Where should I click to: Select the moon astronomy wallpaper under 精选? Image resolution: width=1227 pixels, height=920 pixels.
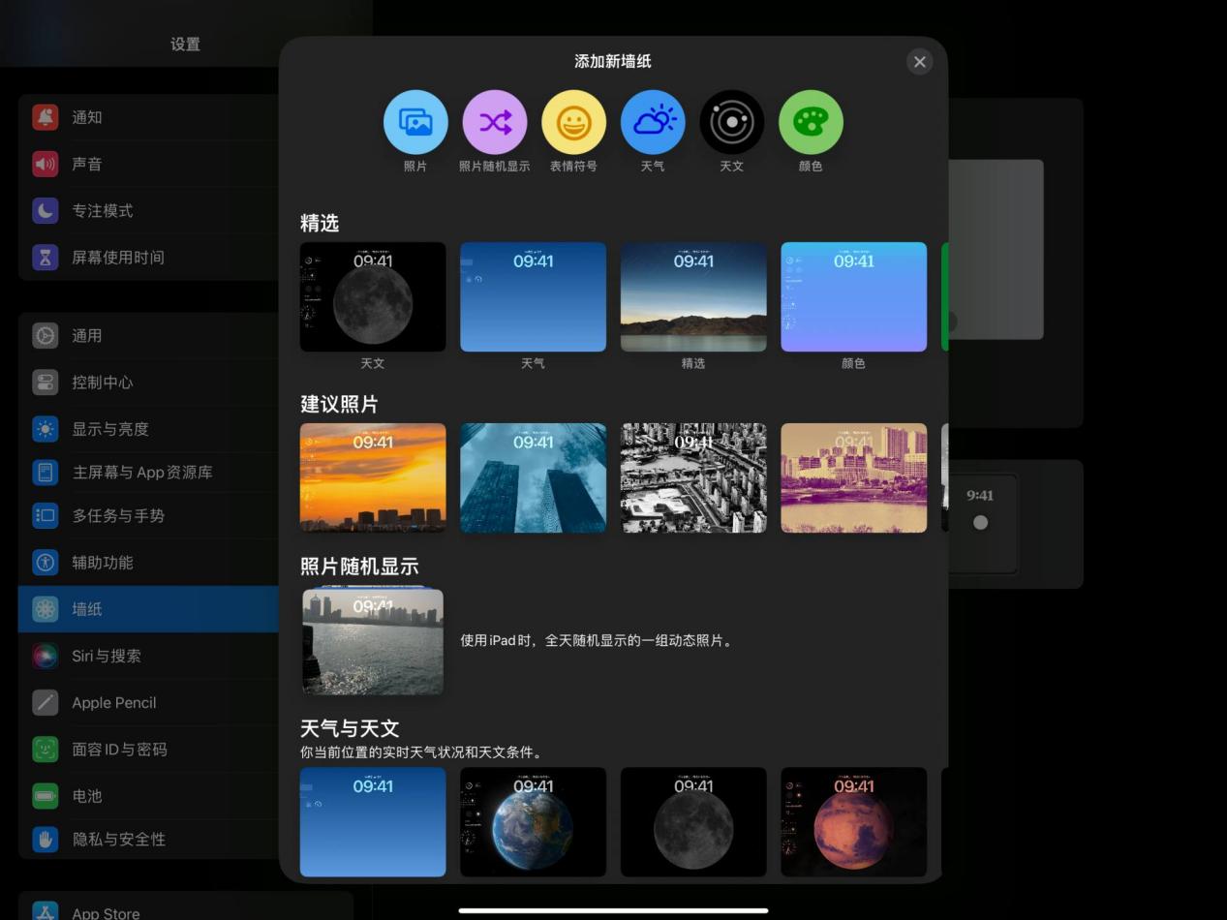pos(373,296)
